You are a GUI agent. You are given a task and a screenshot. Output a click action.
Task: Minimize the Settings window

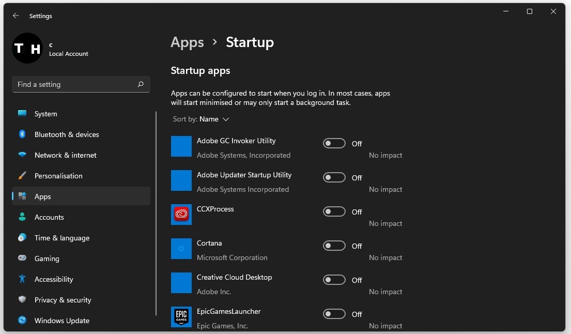(506, 11)
